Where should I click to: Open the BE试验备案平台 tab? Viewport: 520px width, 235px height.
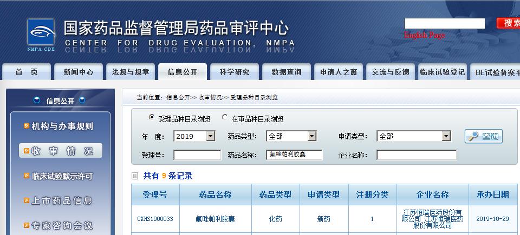pyautogui.click(x=495, y=72)
